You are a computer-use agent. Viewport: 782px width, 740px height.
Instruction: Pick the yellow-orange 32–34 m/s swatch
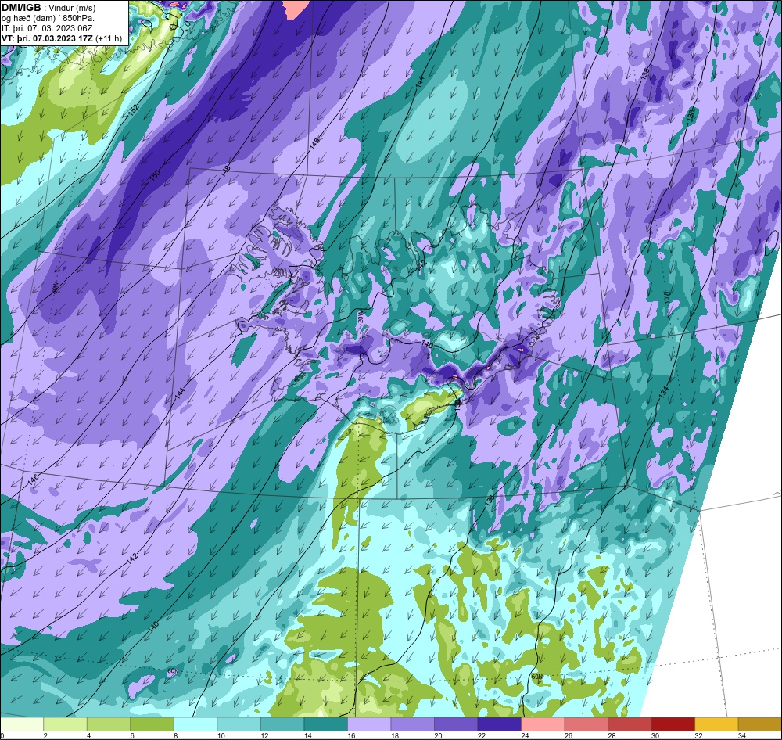[716, 724]
